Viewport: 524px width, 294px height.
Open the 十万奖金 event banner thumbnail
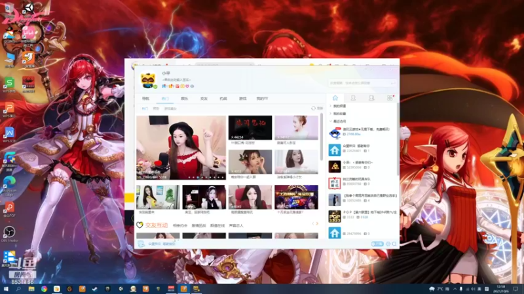pyautogui.click(x=296, y=197)
